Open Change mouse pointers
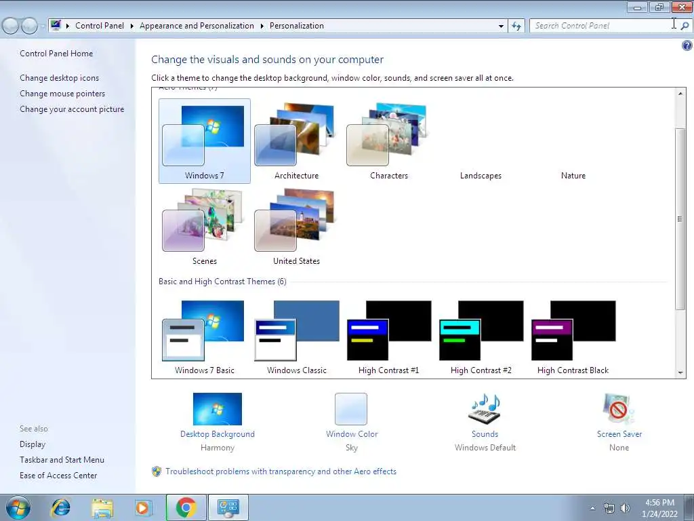The height and width of the screenshot is (521, 694). coord(62,94)
